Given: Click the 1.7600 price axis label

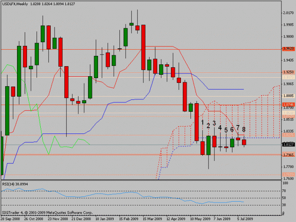Looking at the screenshot, I should pyautogui.click(x=288, y=178).
